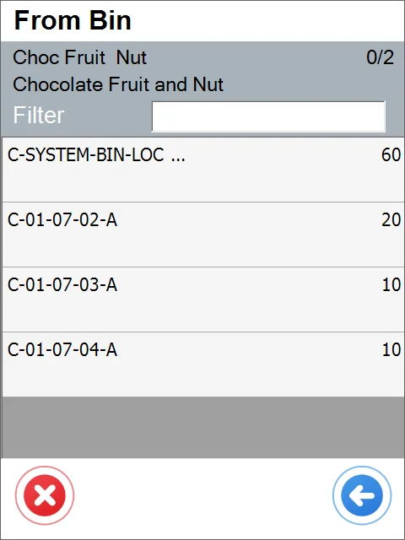Click the empty gray area below the list
The height and width of the screenshot is (540, 405).
[x=202, y=428]
